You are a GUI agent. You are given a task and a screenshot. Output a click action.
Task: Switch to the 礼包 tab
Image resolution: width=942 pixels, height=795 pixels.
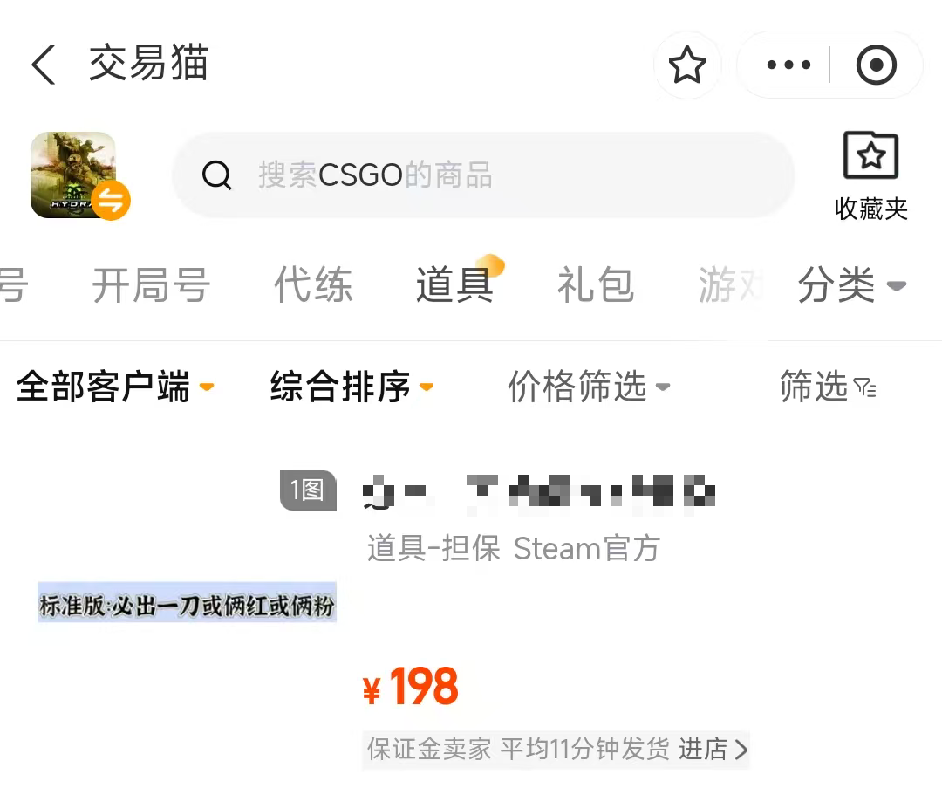pyautogui.click(x=596, y=284)
